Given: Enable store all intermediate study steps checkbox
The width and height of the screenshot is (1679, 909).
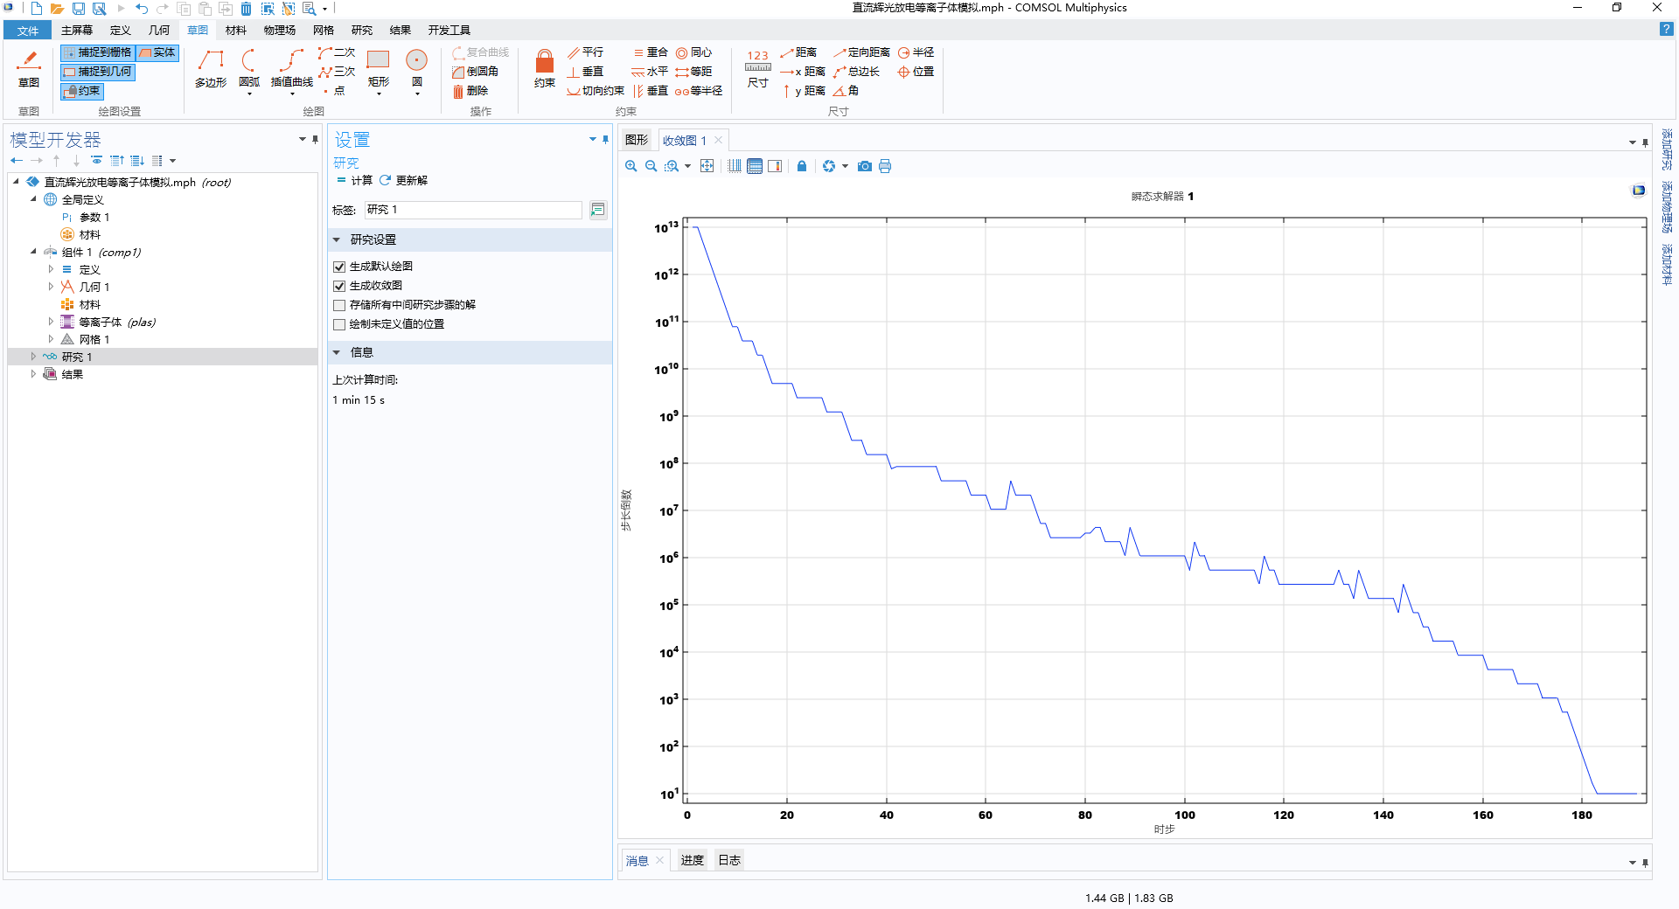Looking at the screenshot, I should [x=339, y=305].
